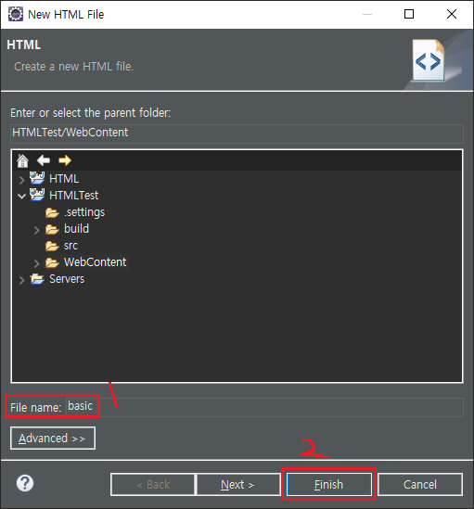Select the src label

pos(70,246)
